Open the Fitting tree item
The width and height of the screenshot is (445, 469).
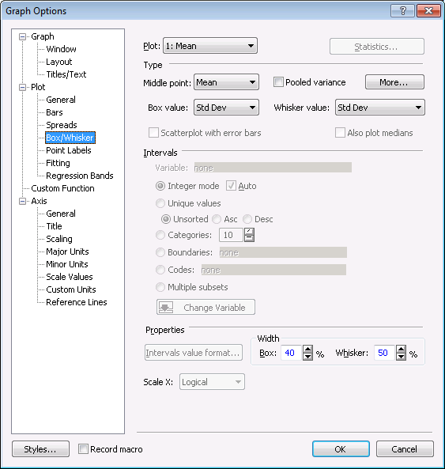tap(58, 163)
